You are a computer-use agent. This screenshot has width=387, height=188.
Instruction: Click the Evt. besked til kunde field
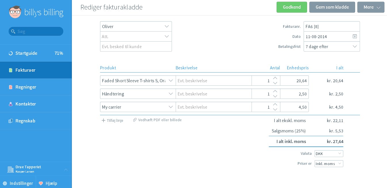tap(136, 46)
